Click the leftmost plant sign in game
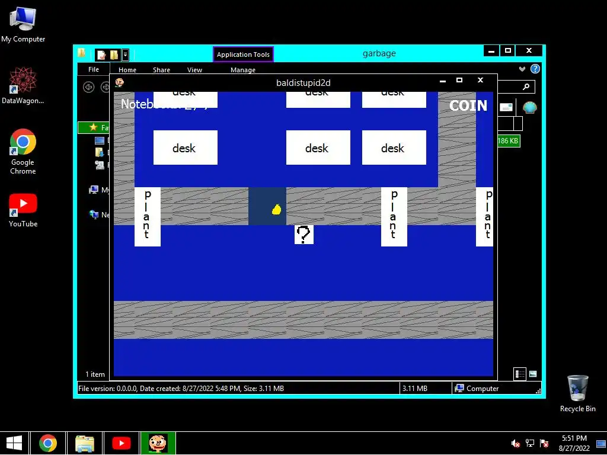 [x=148, y=217]
